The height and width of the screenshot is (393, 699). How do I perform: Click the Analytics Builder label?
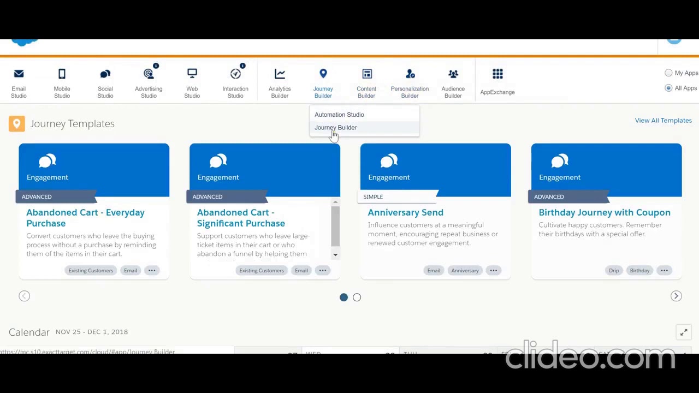point(280,92)
